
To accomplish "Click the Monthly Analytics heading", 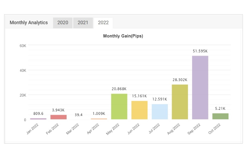I will (x=29, y=22).
